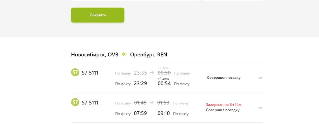Click the red Задержан на 6ч 14м status
The height and width of the screenshot is (124, 319).
pyautogui.click(x=224, y=105)
